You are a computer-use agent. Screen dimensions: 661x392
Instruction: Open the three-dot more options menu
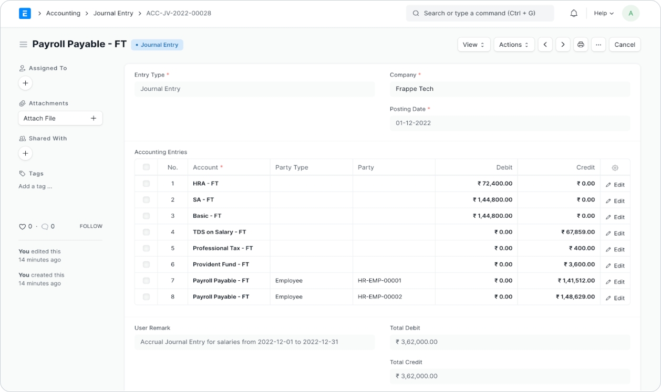598,45
